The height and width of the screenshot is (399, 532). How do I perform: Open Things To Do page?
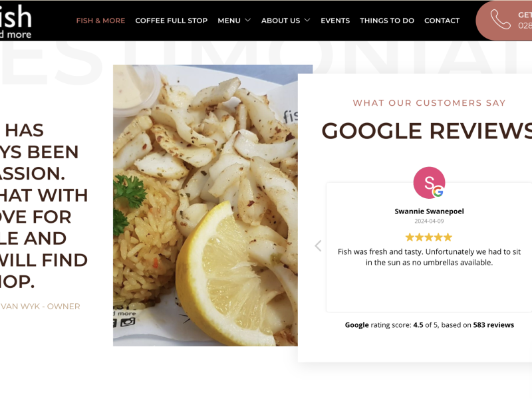point(387,21)
